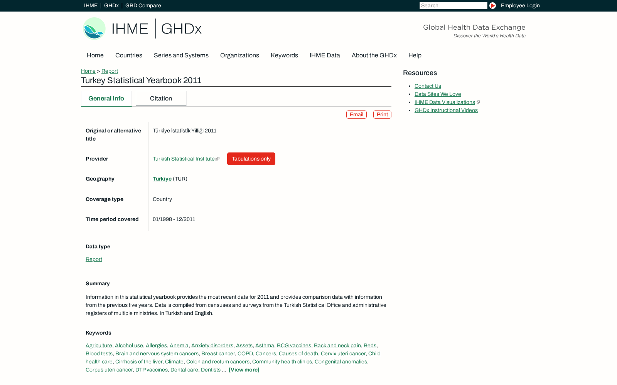617x385 pixels.
Task: Open the Dental care keyword
Action: click(184, 370)
